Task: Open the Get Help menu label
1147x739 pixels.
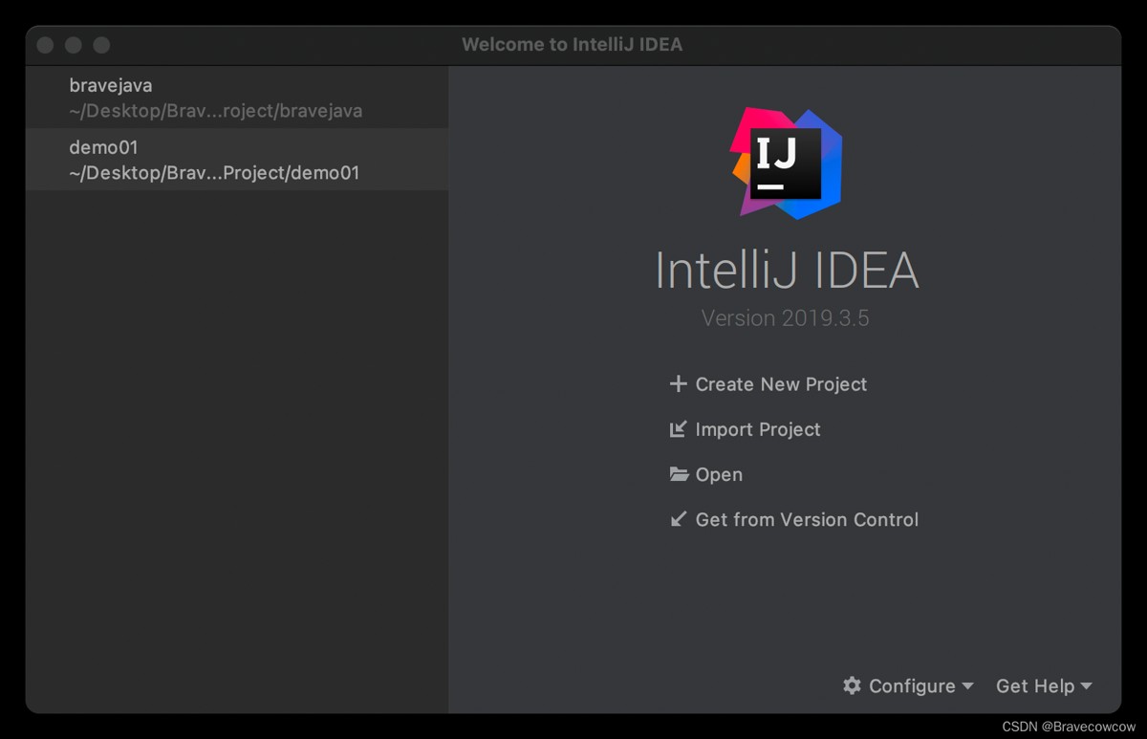Action: click(1035, 685)
